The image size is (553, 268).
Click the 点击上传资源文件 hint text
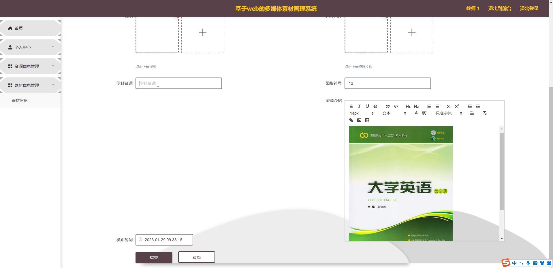358,67
